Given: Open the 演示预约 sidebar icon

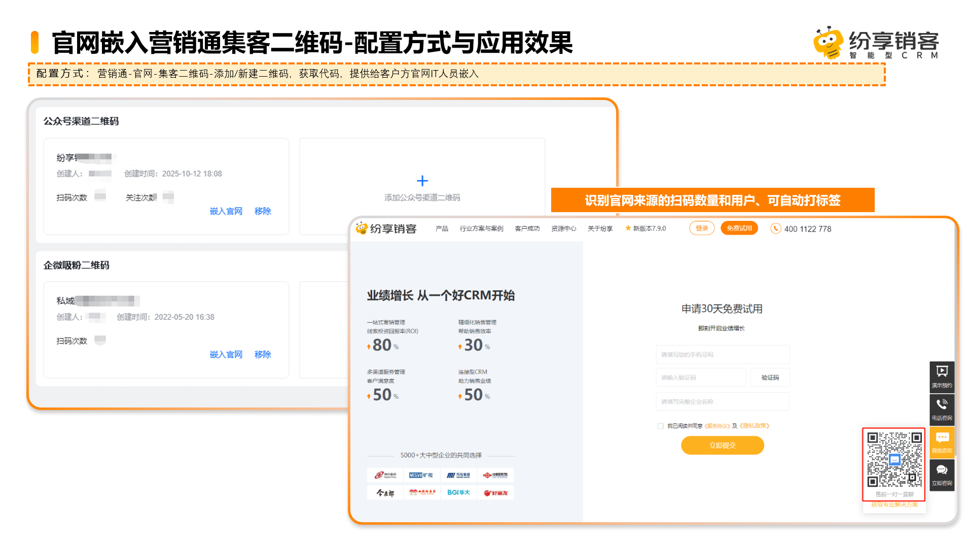Looking at the screenshot, I should coord(942,377).
